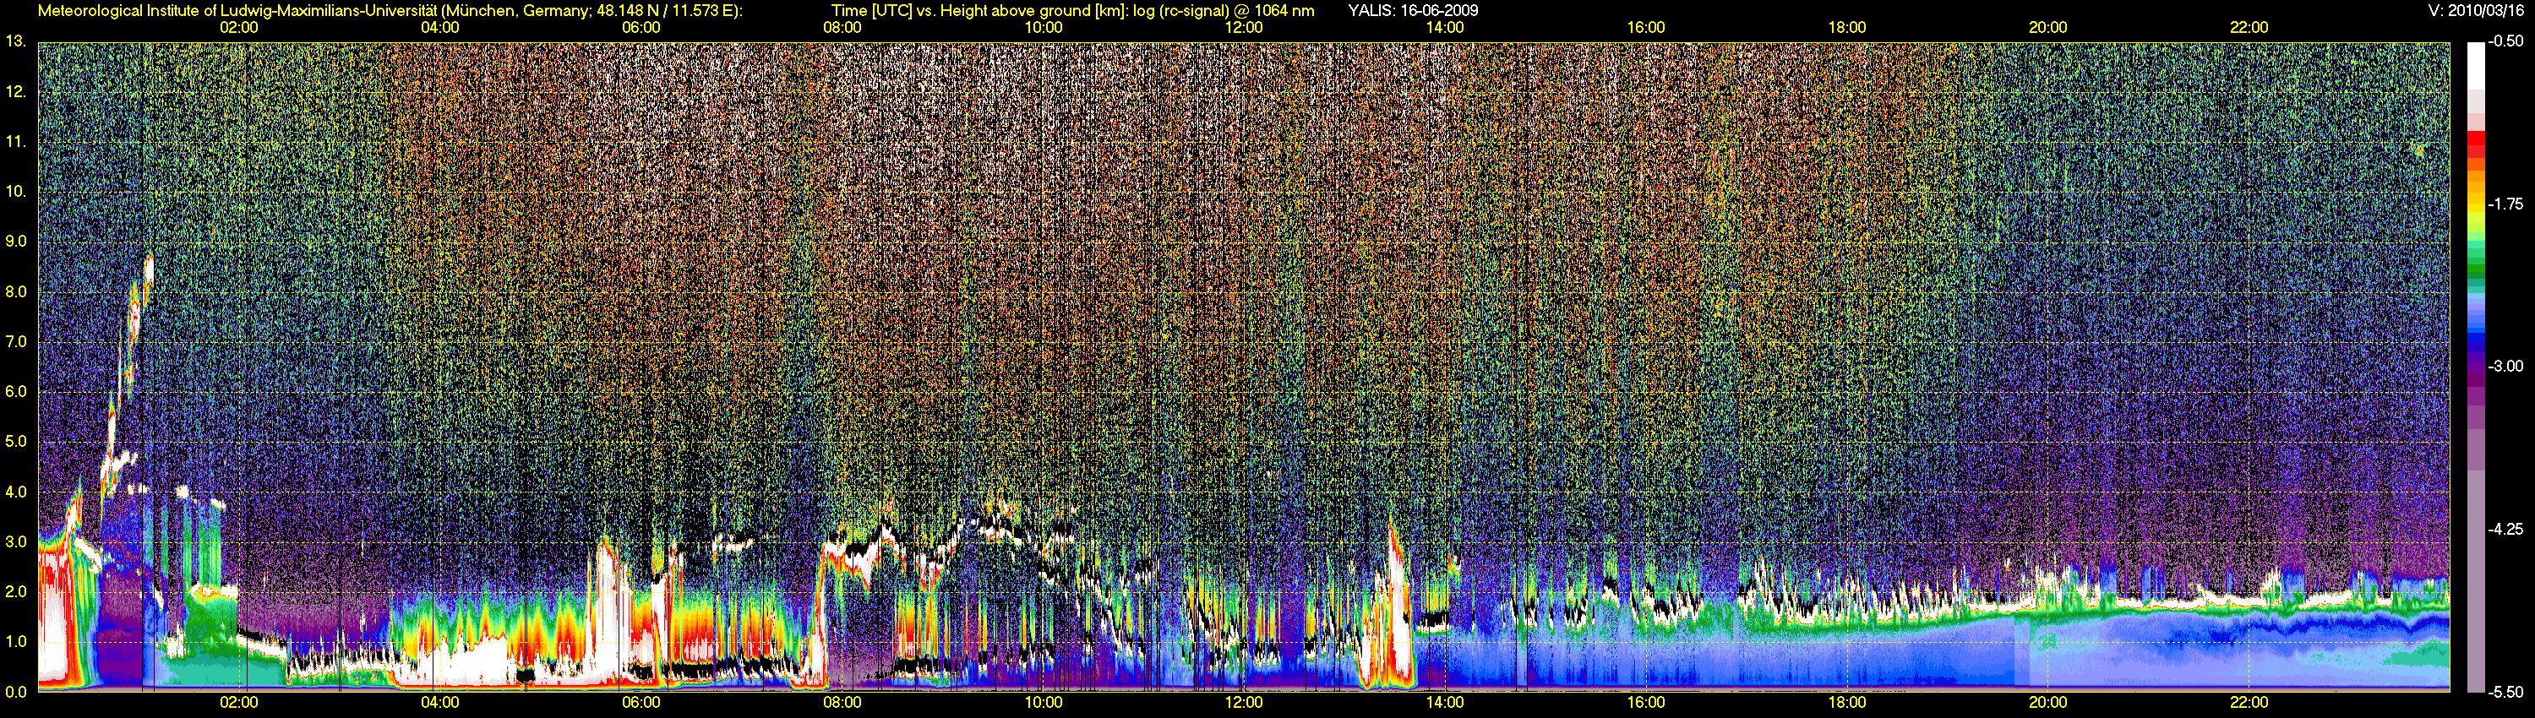Click the 06:00 label on the top time axis
2535x718 pixels.
(x=641, y=28)
